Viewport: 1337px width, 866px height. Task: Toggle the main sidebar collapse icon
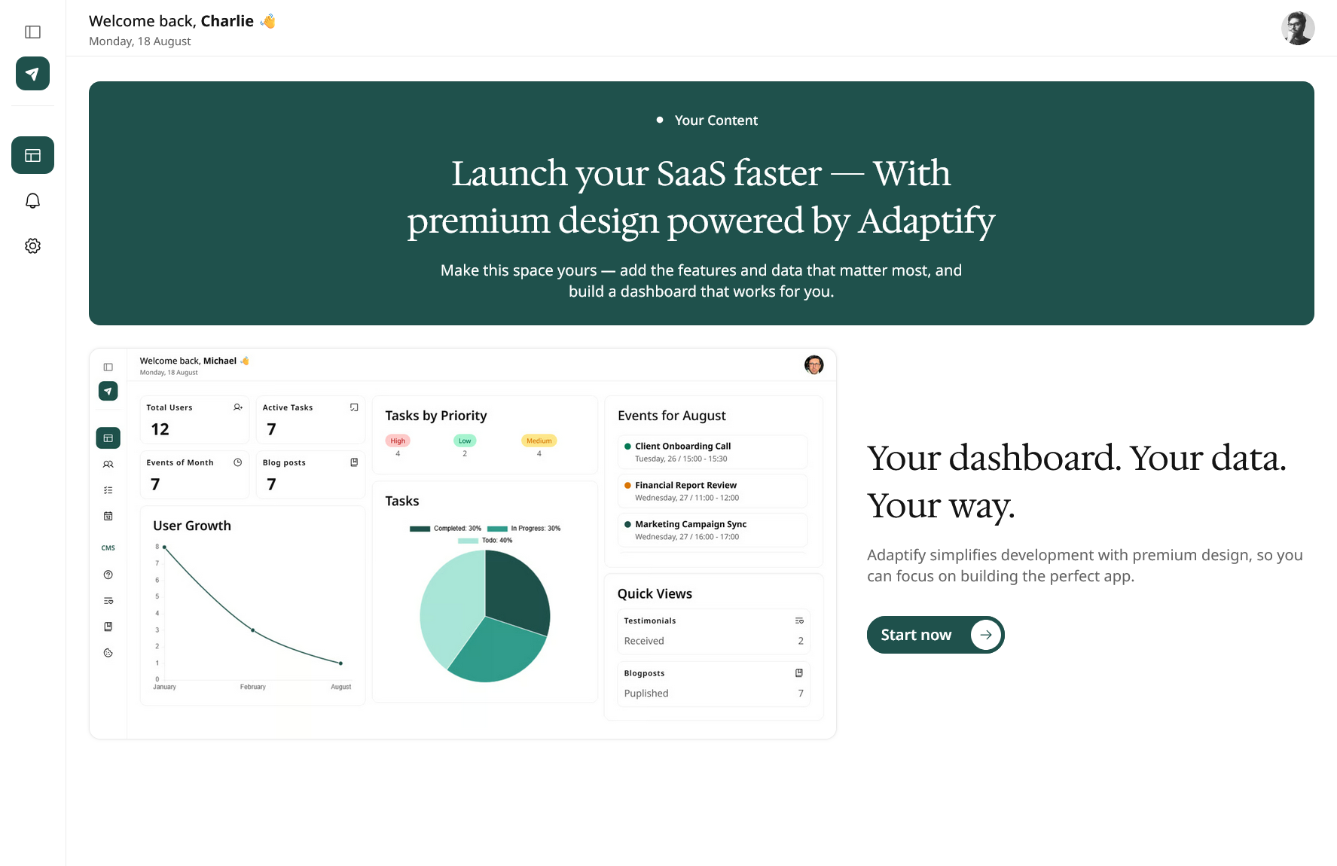[32, 32]
